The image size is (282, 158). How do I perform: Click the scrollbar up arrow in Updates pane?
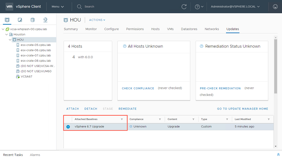(275, 38)
